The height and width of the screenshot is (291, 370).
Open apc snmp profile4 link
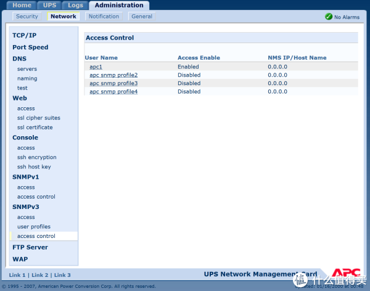point(113,92)
